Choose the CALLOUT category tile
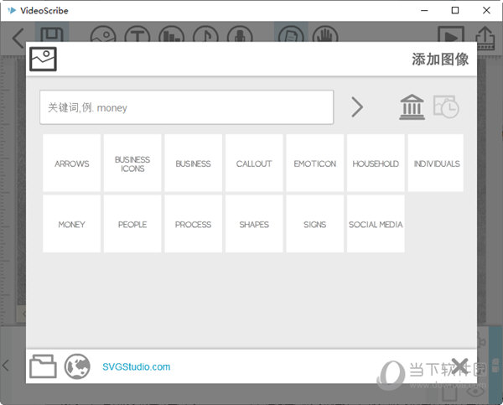The width and height of the screenshot is (503, 405). (254, 164)
